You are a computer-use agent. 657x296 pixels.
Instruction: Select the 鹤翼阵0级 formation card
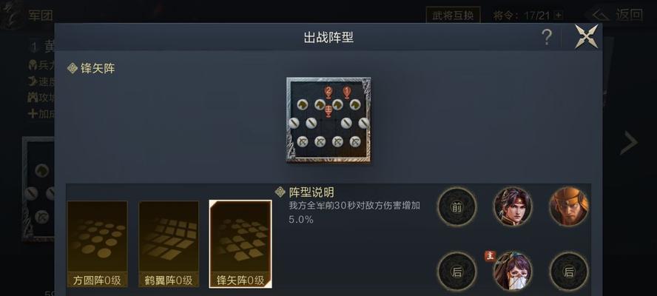[x=169, y=244]
